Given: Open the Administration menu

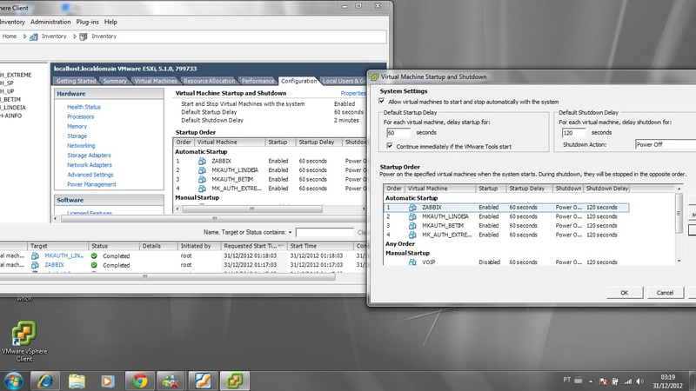Looking at the screenshot, I should coord(50,22).
